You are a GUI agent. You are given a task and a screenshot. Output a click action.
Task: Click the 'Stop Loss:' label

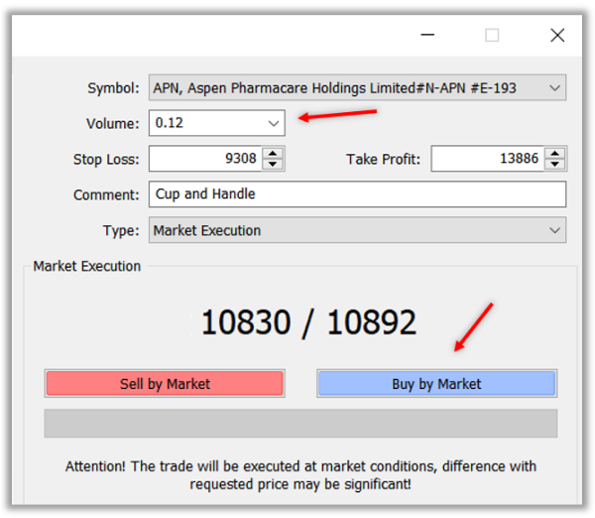[x=106, y=160]
